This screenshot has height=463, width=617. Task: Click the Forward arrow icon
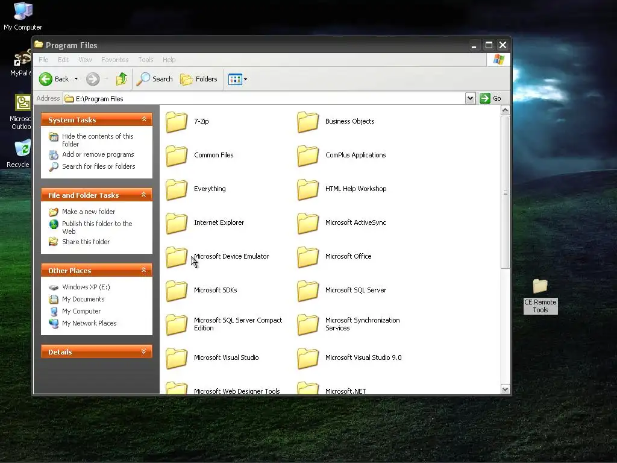pos(93,79)
